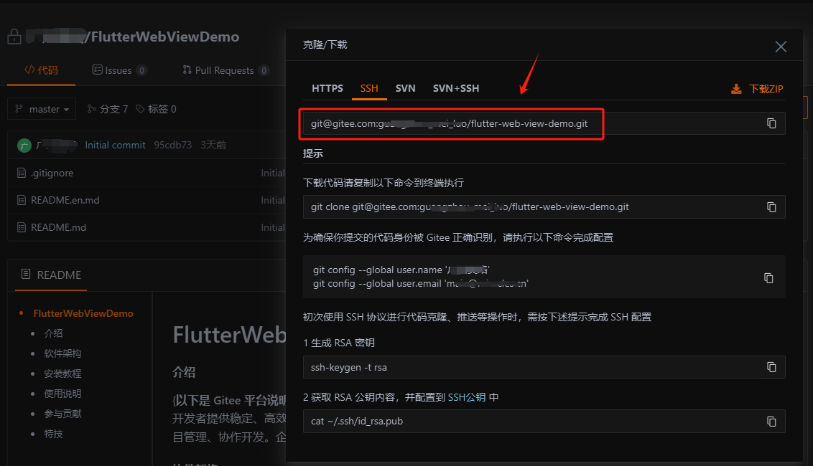The height and width of the screenshot is (466, 813).
Task: Click the private repository lock icon
Action: 14,36
